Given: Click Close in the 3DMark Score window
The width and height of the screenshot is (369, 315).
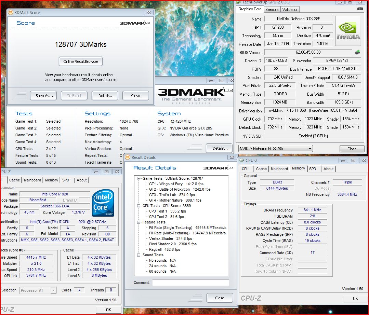Looking at the screenshot, I should point(135,96).
